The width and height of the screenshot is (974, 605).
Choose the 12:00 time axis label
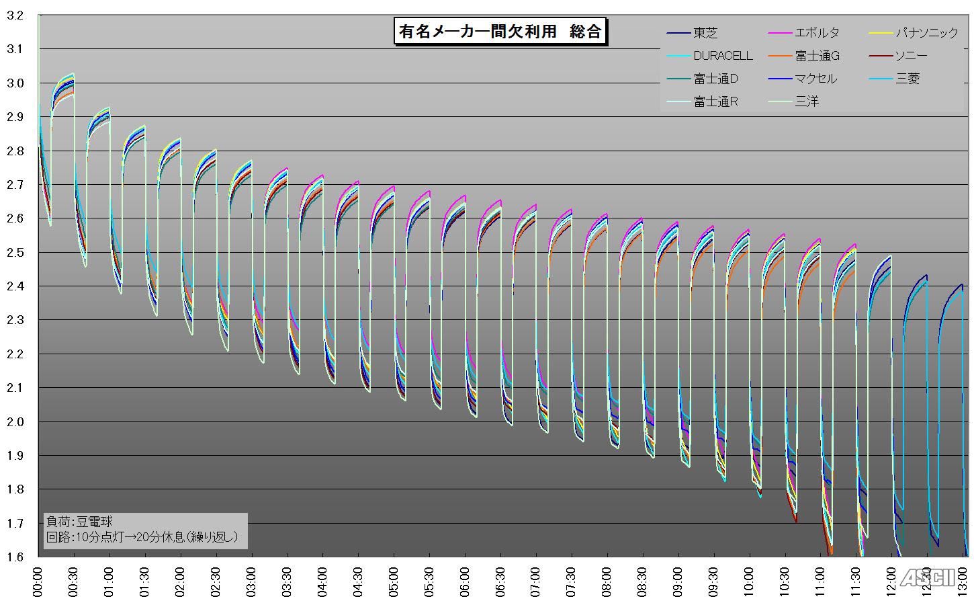pos(893,581)
